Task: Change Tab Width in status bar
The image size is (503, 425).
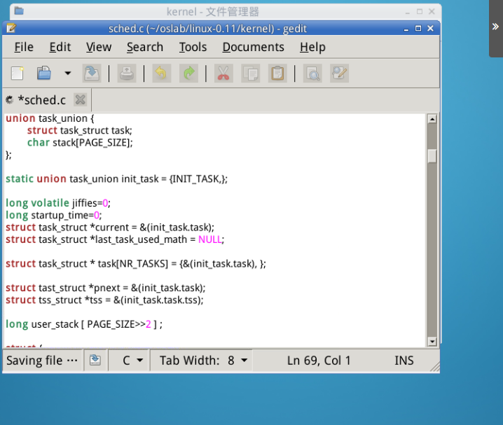Action: tap(203, 361)
